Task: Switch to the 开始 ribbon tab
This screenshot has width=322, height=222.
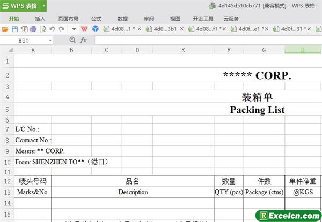Action: coord(14,19)
